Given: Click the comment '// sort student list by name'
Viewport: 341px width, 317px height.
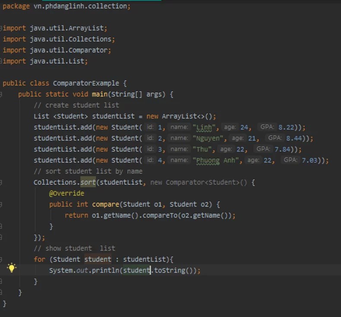Looking at the screenshot, I should (88, 171).
